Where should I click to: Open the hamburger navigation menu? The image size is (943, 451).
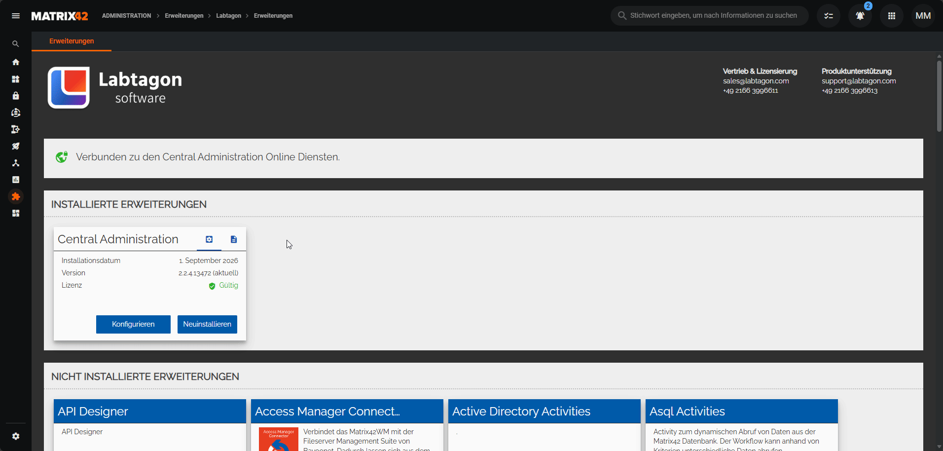pos(16,16)
